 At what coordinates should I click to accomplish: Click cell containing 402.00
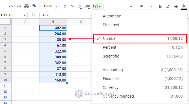[53, 28]
